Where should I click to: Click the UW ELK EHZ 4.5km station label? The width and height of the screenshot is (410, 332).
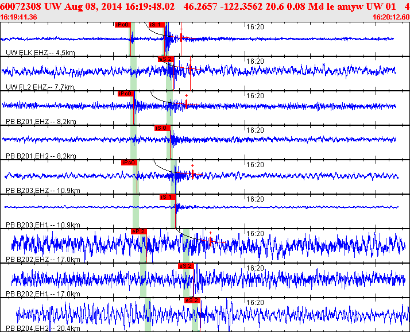coord(40,52)
